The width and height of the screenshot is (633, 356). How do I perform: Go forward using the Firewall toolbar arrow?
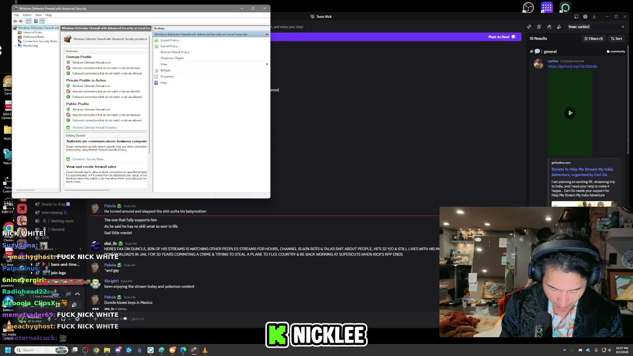[x=21, y=21]
